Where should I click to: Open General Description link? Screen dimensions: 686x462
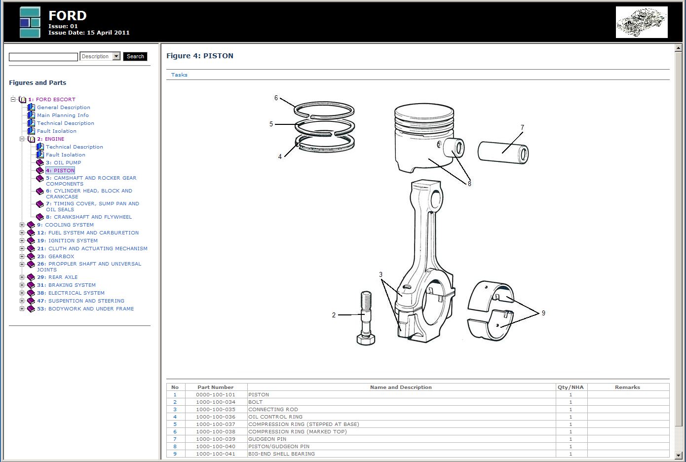click(64, 107)
